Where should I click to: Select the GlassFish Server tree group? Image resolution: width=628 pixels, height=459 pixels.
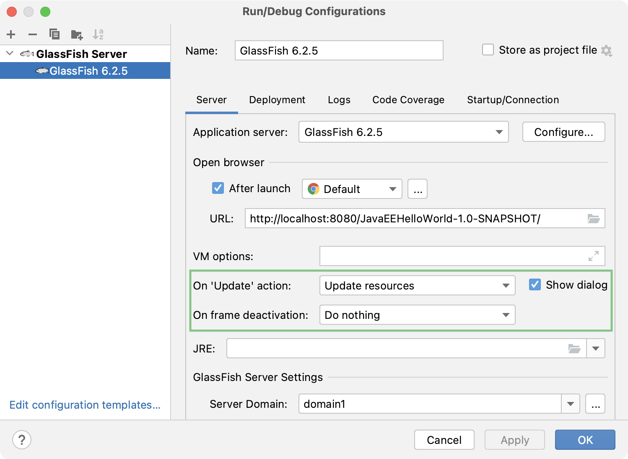tap(85, 54)
